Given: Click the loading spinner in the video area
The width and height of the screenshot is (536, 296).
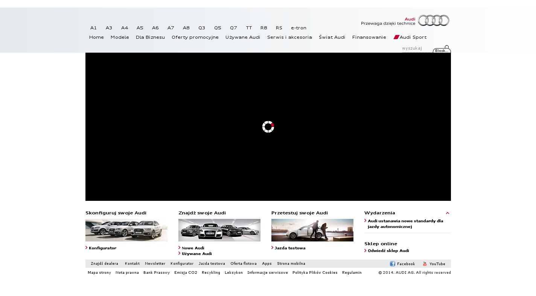Looking at the screenshot, I should point(268,127).
